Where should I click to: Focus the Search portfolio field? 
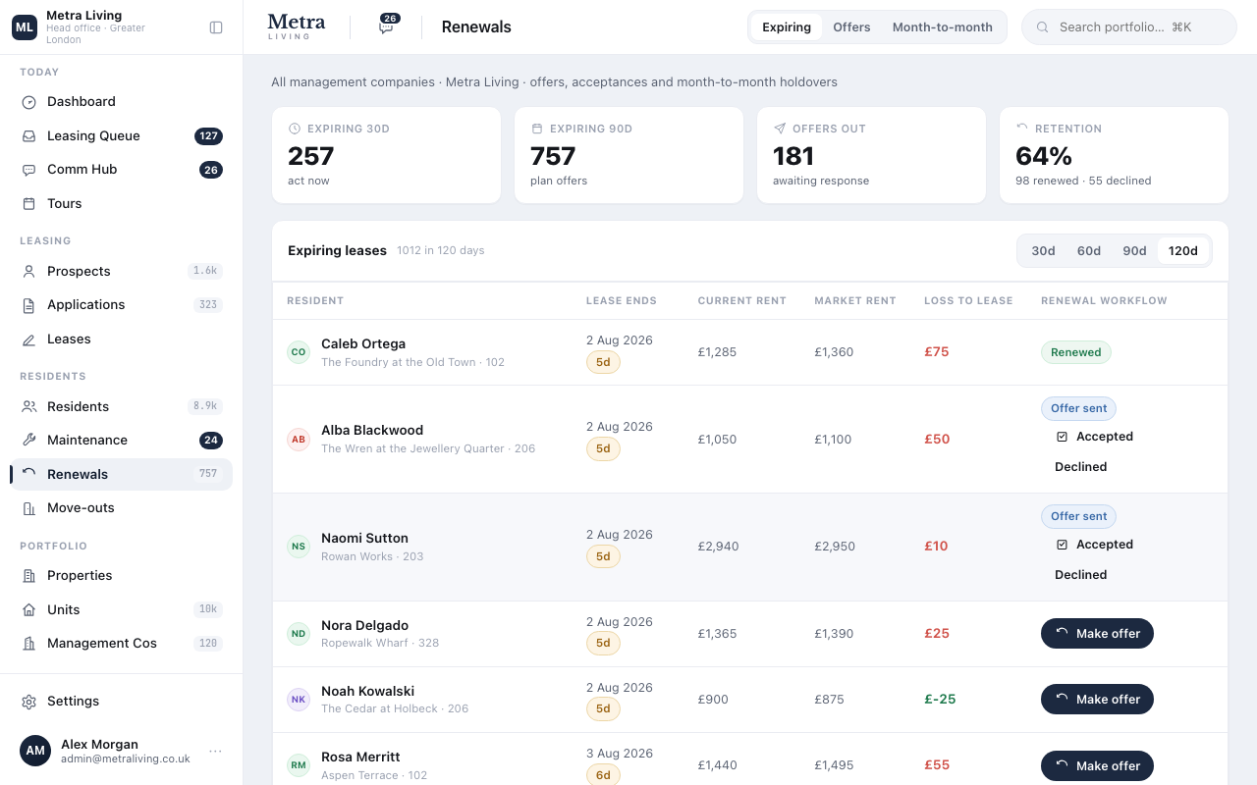pyautogui.click(x=1129, y=27)
